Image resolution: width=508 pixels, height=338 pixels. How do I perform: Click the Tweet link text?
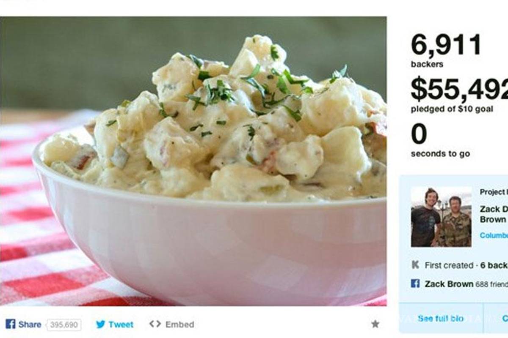(x=121, y=324)
